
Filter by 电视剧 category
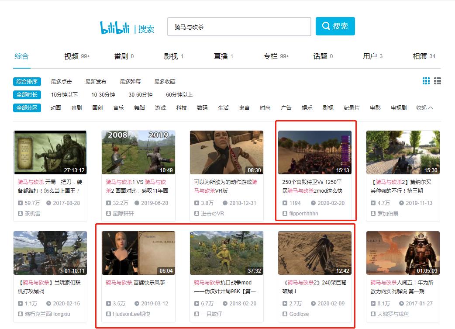(399, 108)
